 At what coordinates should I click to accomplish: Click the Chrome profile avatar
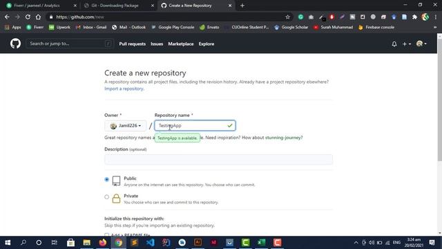click(x=425, y=17)
